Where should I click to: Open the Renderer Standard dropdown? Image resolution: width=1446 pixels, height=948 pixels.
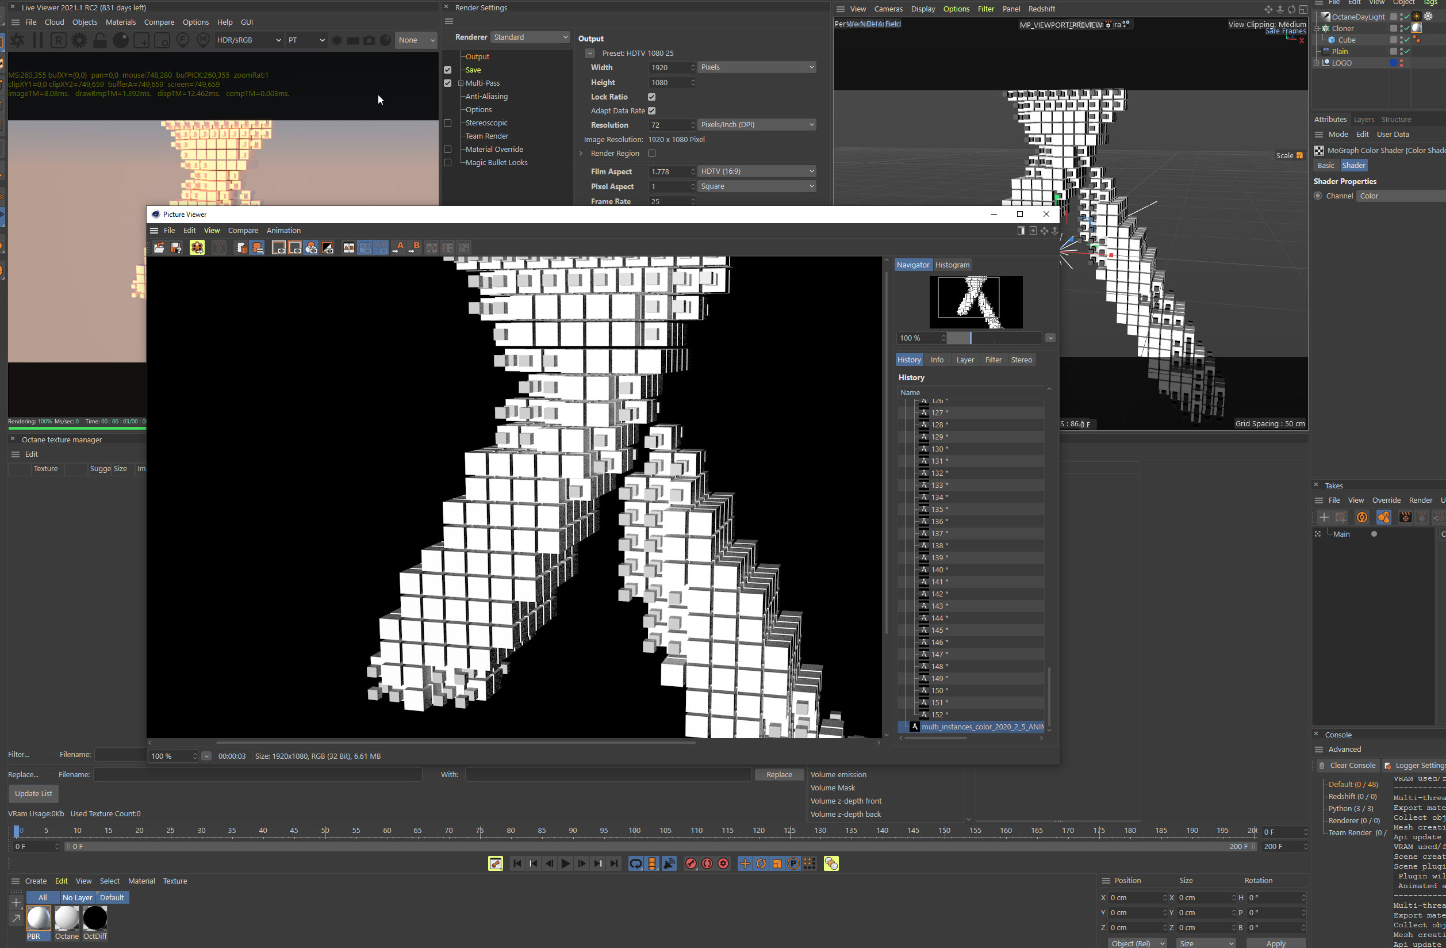[530, 37]
